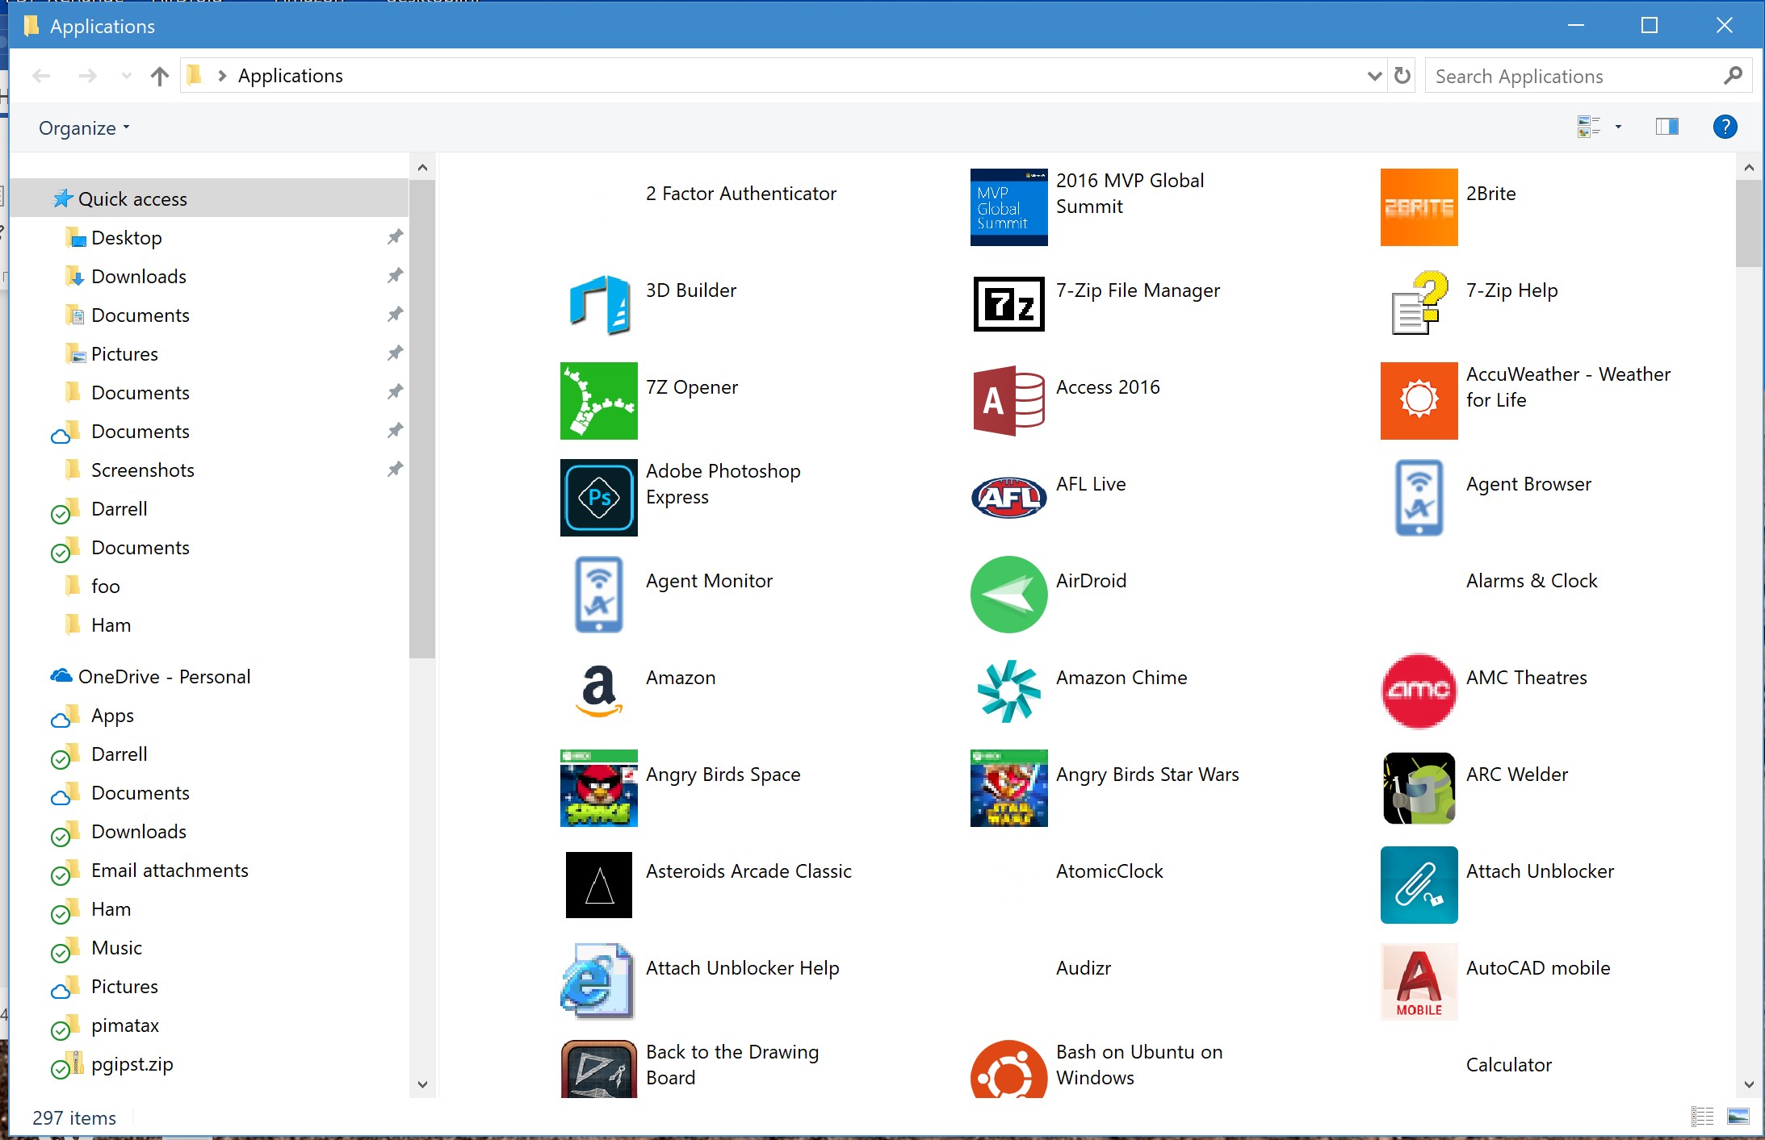Select the AMC Theatres red icon
This screenshot has width=1765, height=1140.
point(1419,691)
